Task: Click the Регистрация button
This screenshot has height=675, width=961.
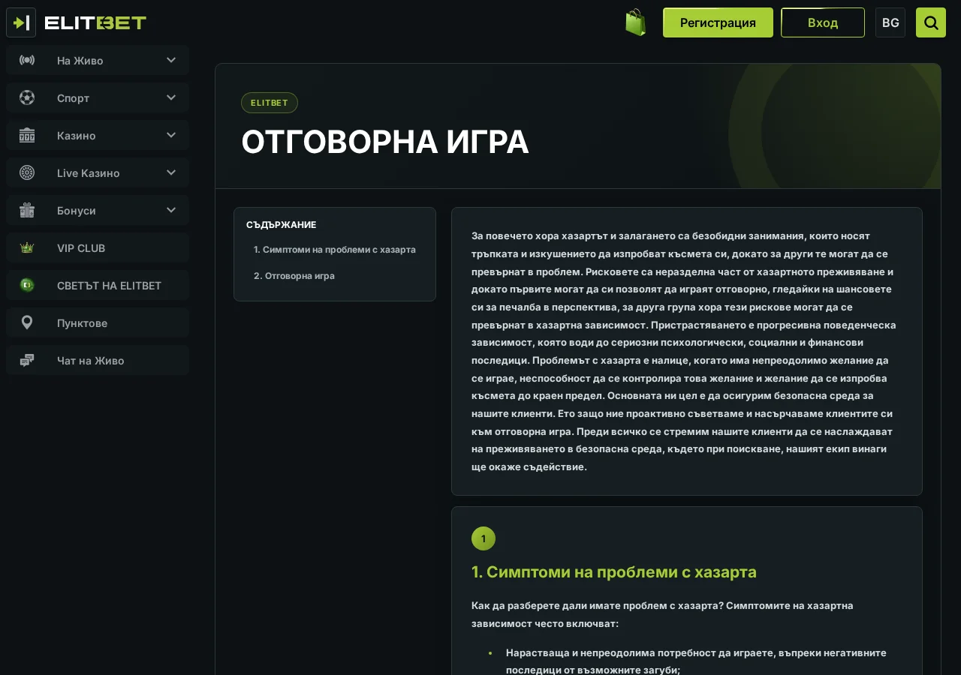Action: [x=718, y=22]
